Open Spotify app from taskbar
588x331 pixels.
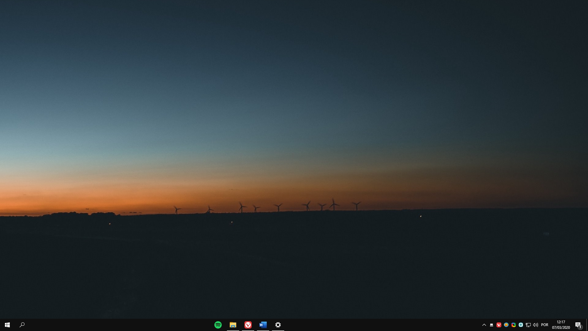coord(218,325)
